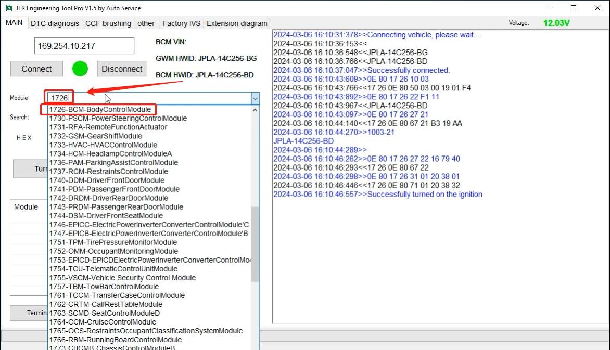
Task: Click the 'Connecting vehicle, please wait' log line
Action: point(377,35)
